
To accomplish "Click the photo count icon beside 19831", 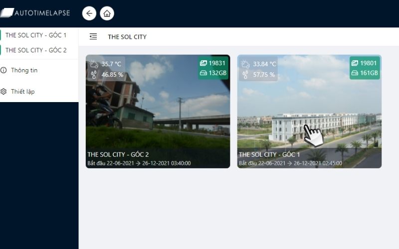I will [203, 63].
